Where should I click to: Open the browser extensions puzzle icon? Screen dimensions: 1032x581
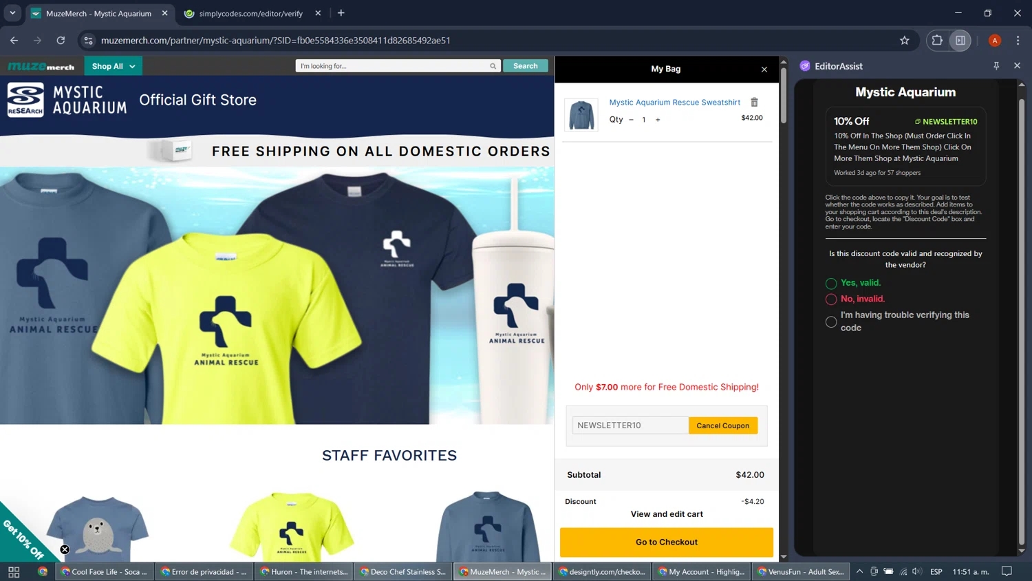pyautogui.click(x=936, y=41)
